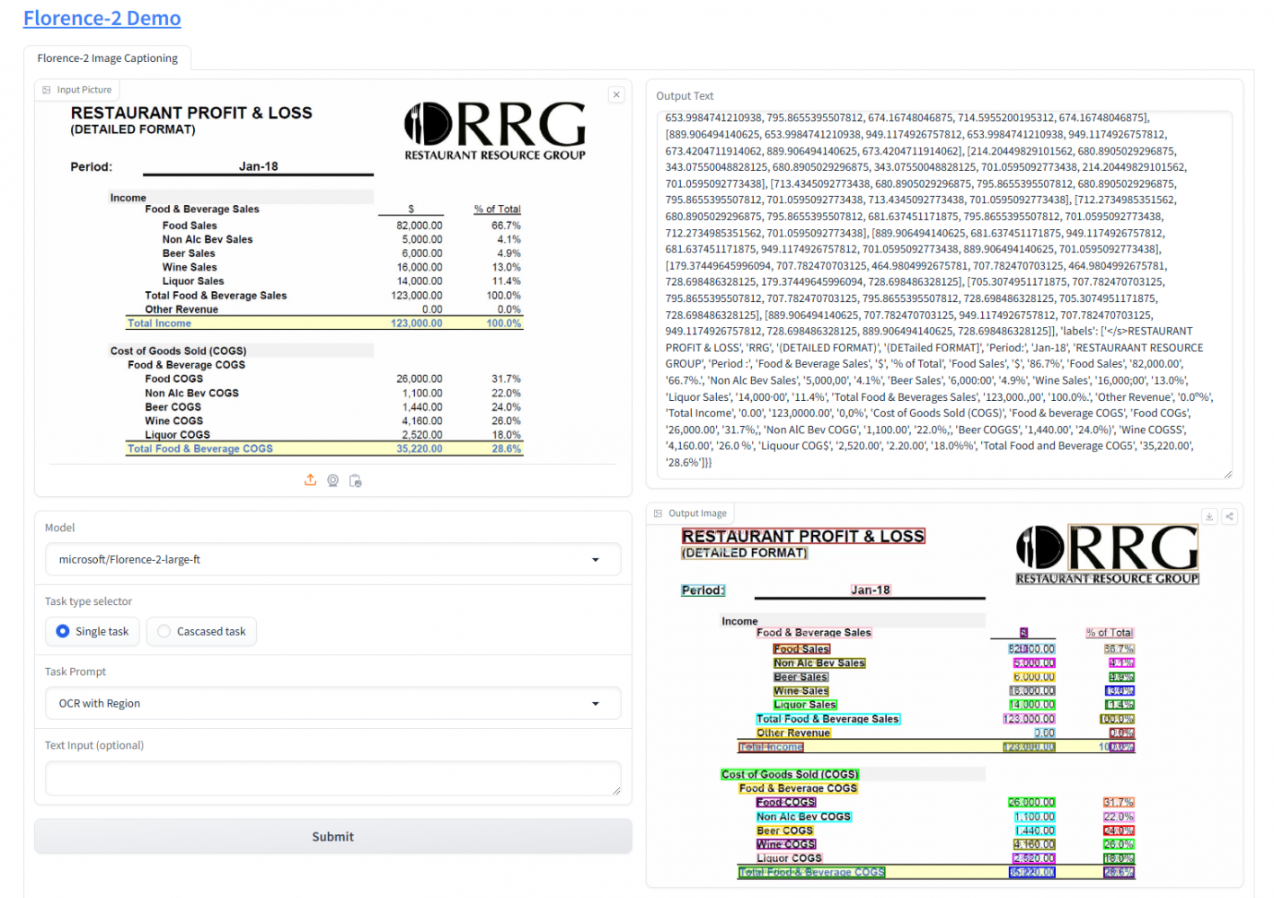Grab the Text Input resize handle
The height and width of the screenshot is (898, 1274).
pos(616,790)
